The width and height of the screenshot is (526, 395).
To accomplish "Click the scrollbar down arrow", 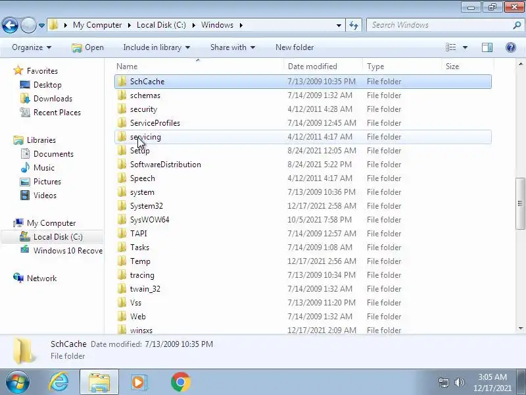I will point(520,328).
